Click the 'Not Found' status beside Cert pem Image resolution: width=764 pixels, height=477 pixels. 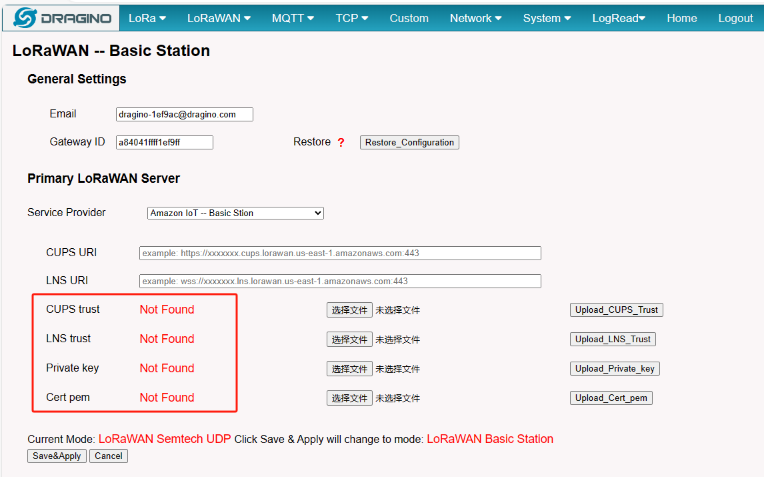[x=167, y=398]
